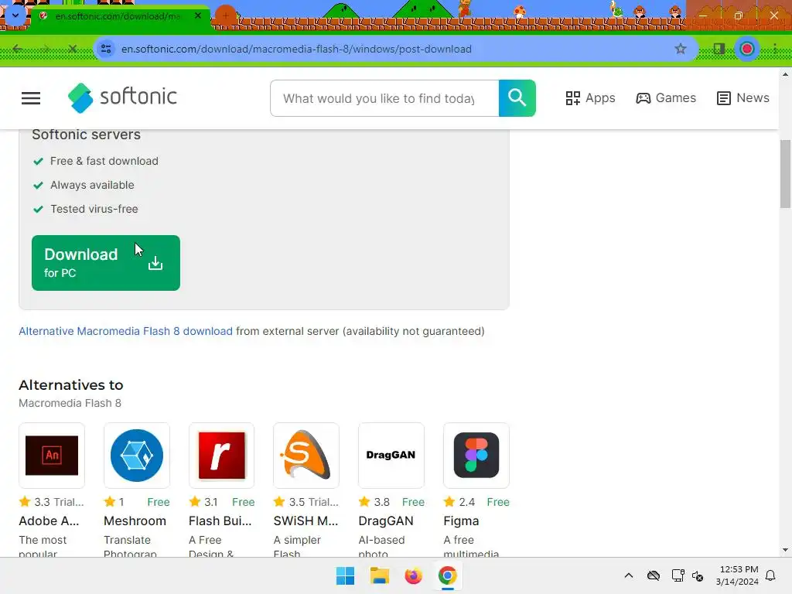
Task: Open the SWiSH Max app icon
Action: coord(306,455)
